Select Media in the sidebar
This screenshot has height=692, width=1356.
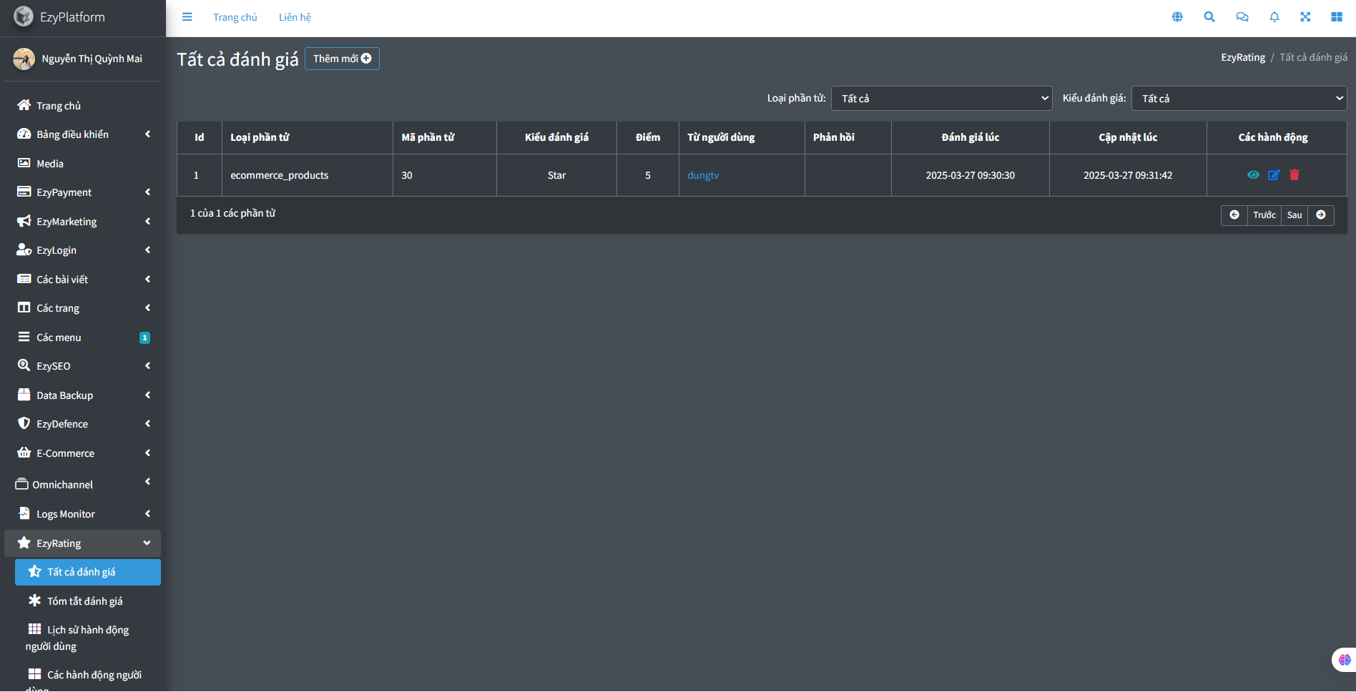50,164
